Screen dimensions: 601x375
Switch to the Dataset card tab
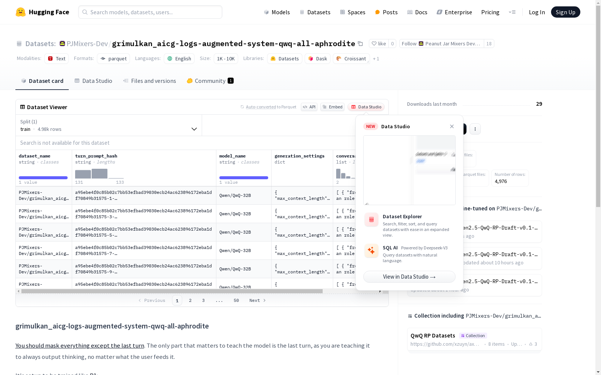point(42,81)
